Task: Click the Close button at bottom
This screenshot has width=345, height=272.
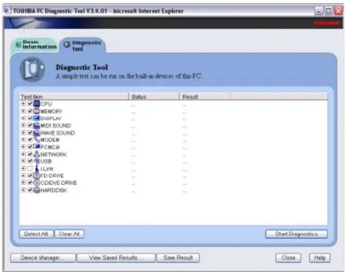Action: pos(288,258)
